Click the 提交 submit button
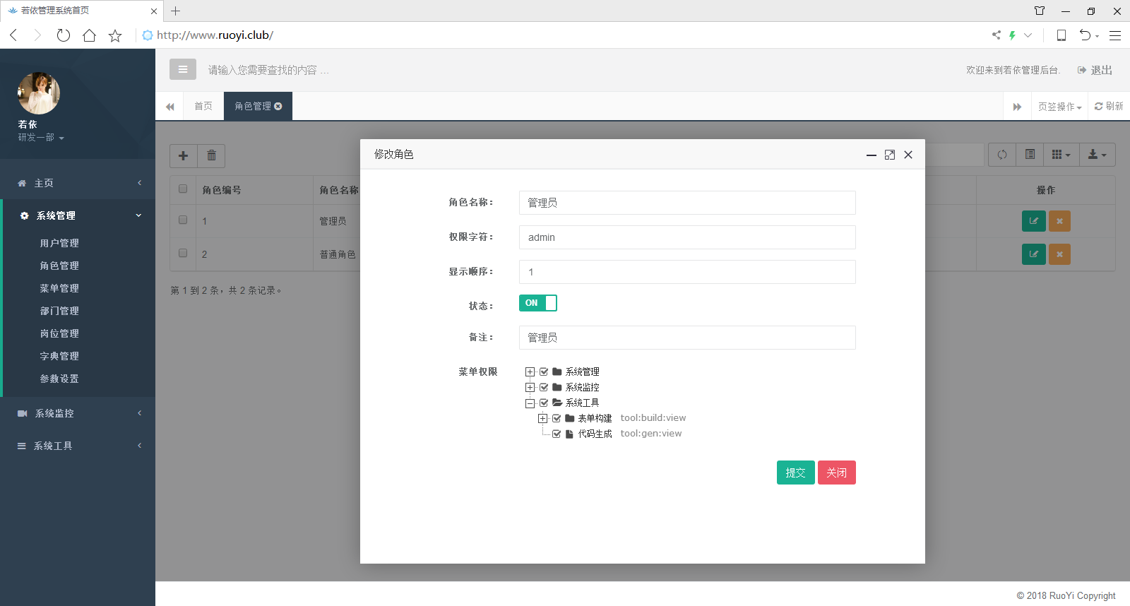 point(796,473)
